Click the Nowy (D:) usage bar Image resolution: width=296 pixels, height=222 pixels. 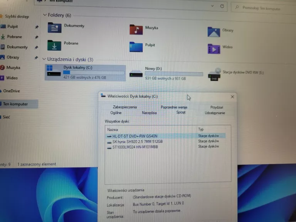click(x=174, y=74)
